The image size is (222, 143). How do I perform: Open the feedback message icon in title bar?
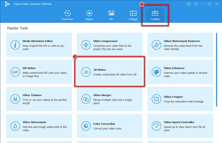point(188,4)
